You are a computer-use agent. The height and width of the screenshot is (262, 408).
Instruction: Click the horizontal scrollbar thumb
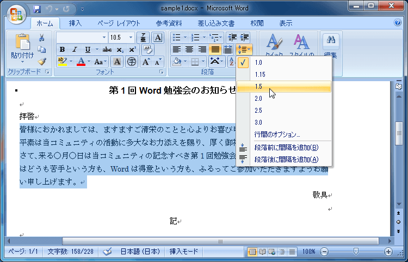click(x=220, y=241)
